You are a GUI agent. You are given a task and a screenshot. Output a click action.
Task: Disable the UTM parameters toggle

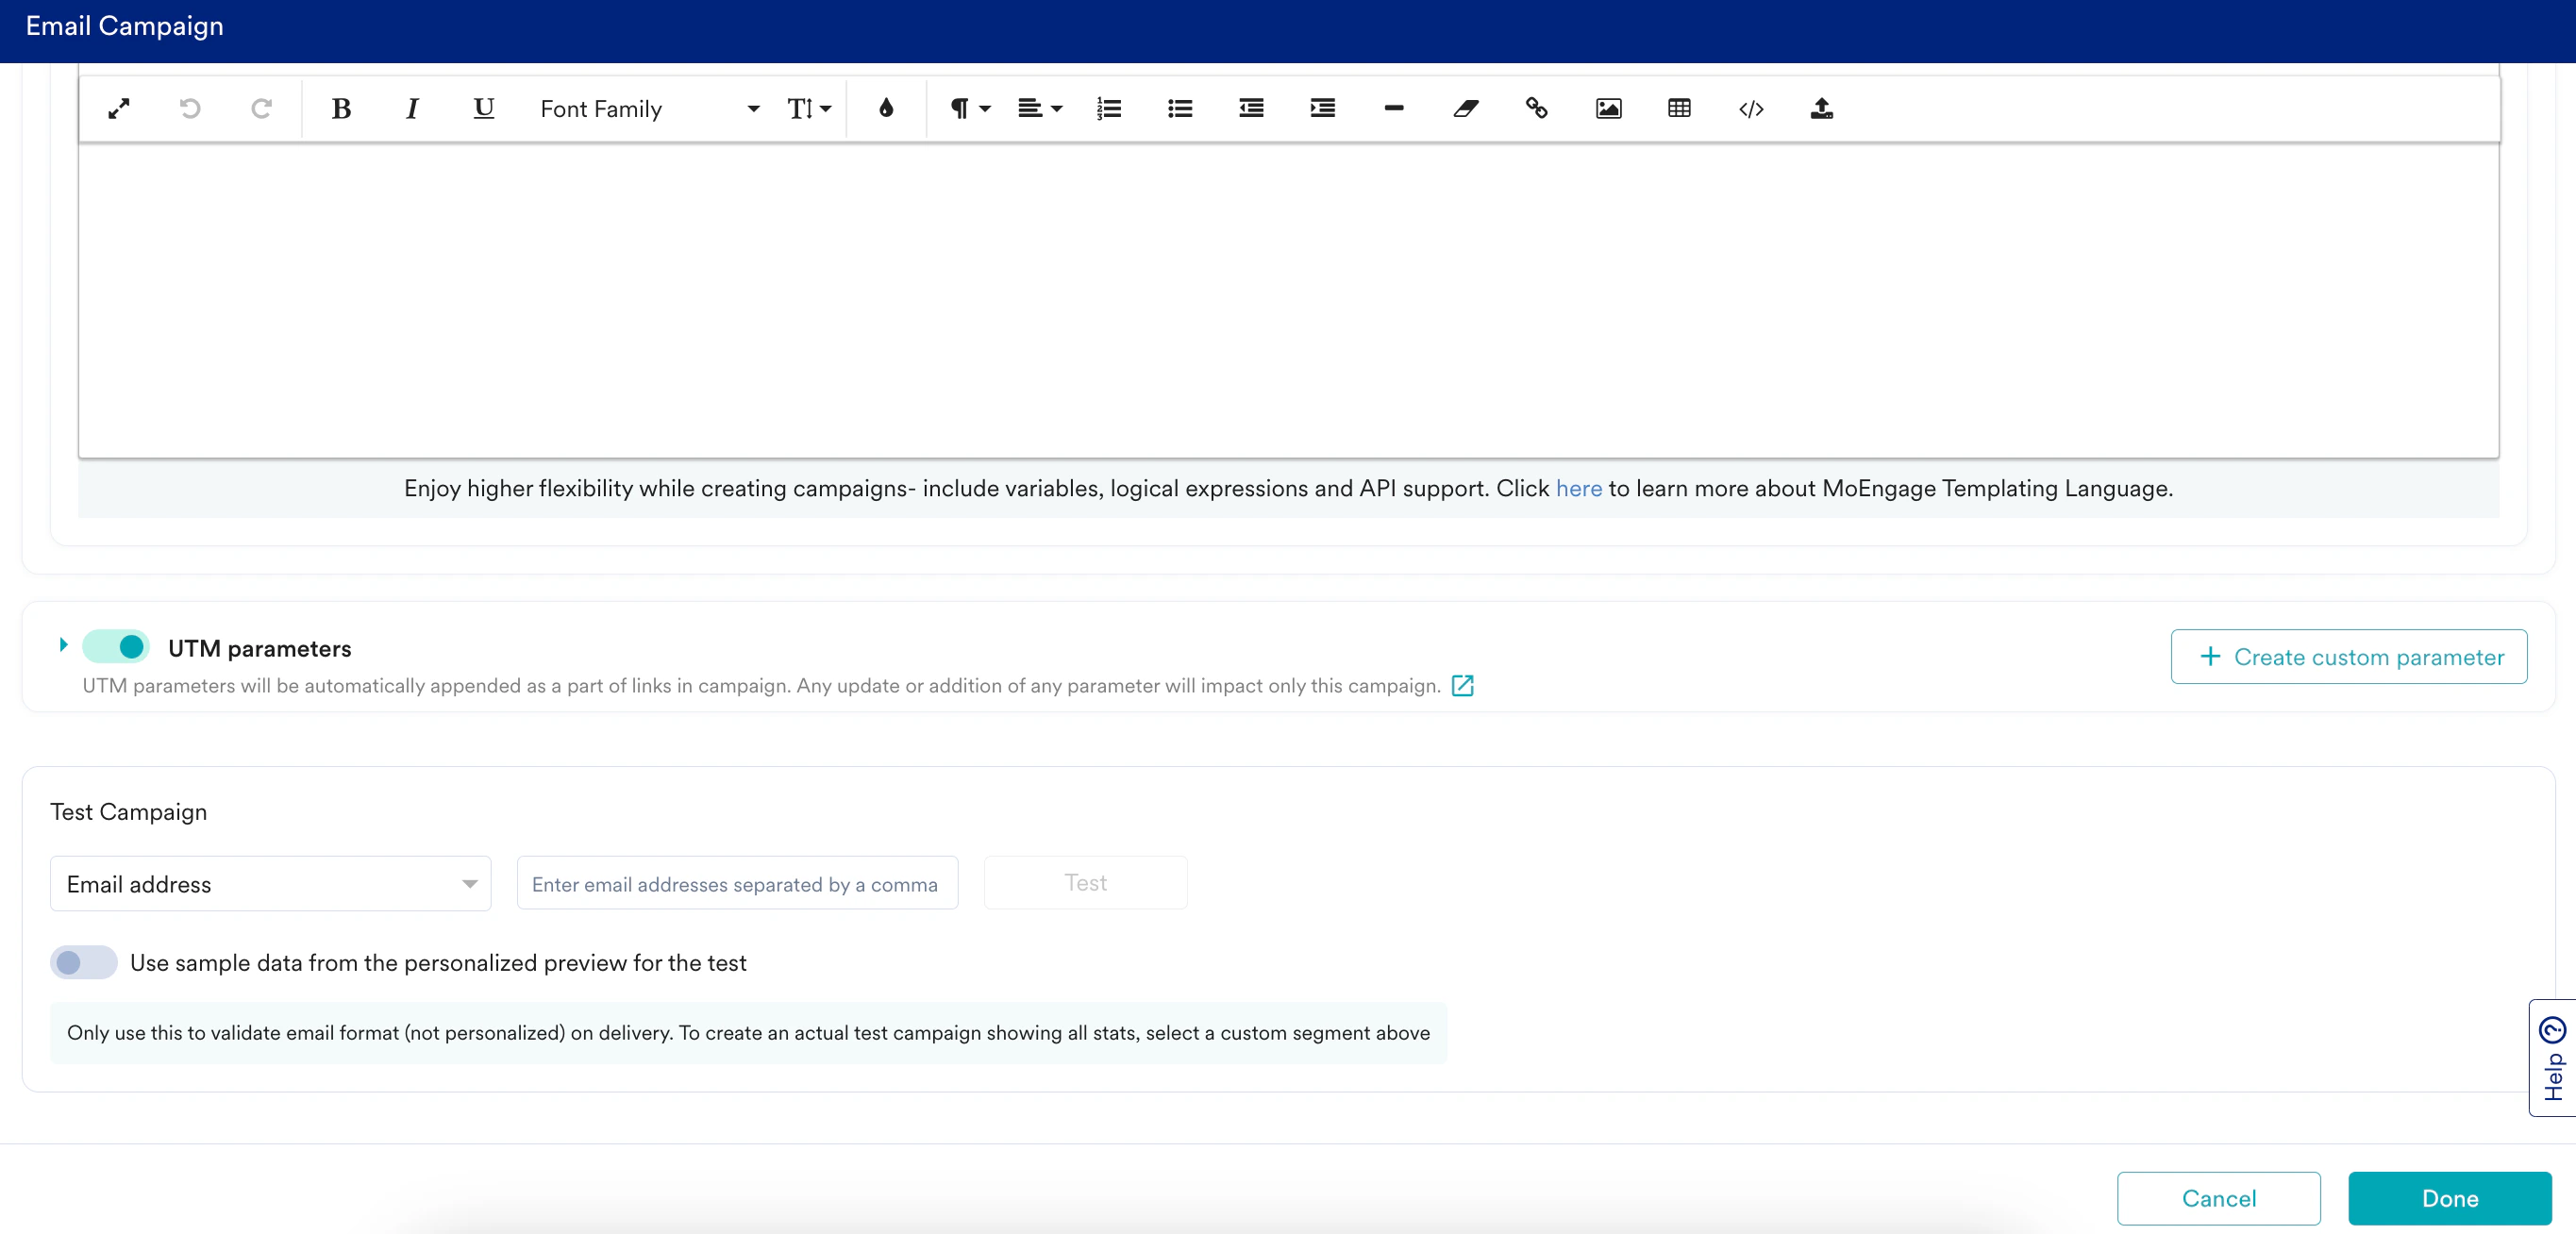[x=117, y=647]
